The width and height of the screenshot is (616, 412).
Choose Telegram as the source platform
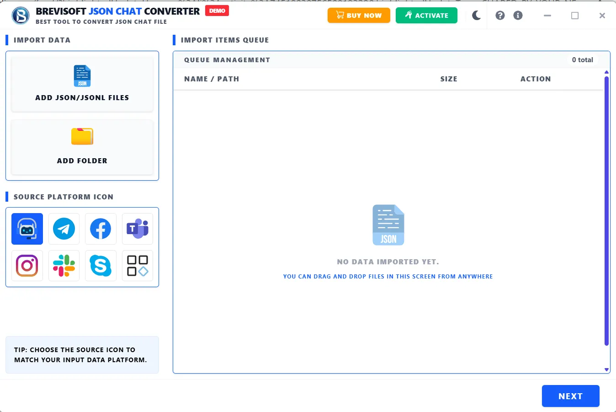coord(64,229)
